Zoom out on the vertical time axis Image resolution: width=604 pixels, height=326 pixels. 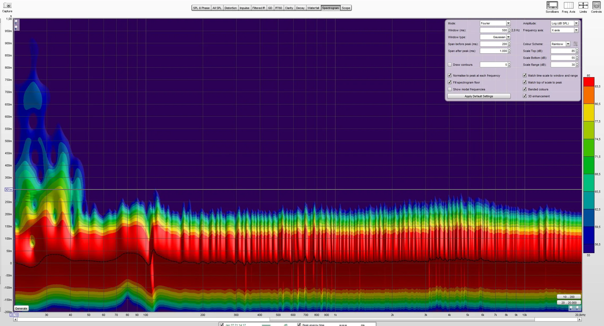(16, 28)
